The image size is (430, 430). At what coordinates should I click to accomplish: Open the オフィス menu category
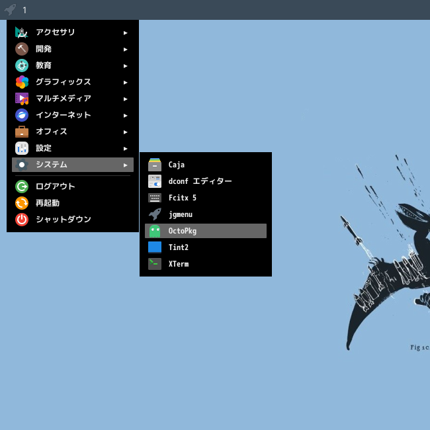click(73, 132)
